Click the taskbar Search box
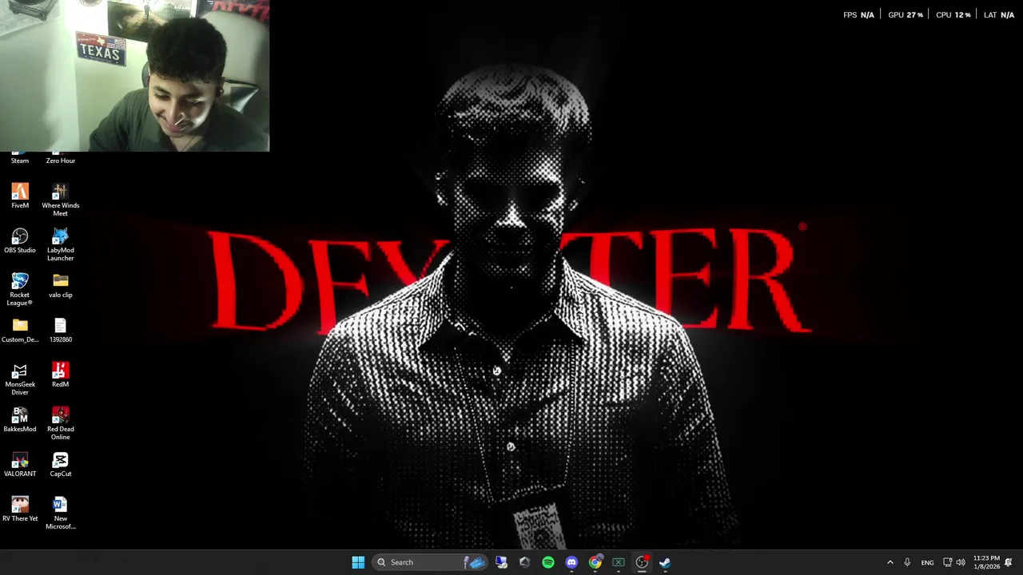This screenshot has width=1023, height=575. (430, 562)
